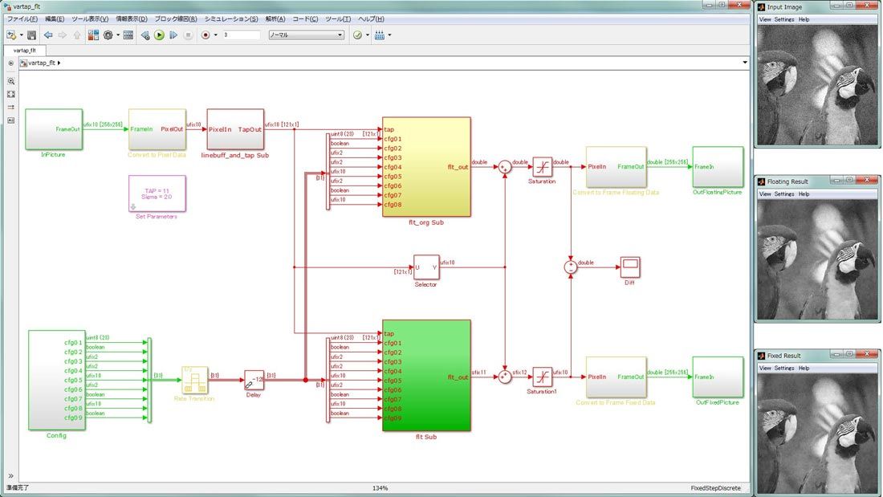Viewport: 883px width, 497px height.
Task: Toggle the Hide/Show Model Browser button
Action: pos(10,63)
